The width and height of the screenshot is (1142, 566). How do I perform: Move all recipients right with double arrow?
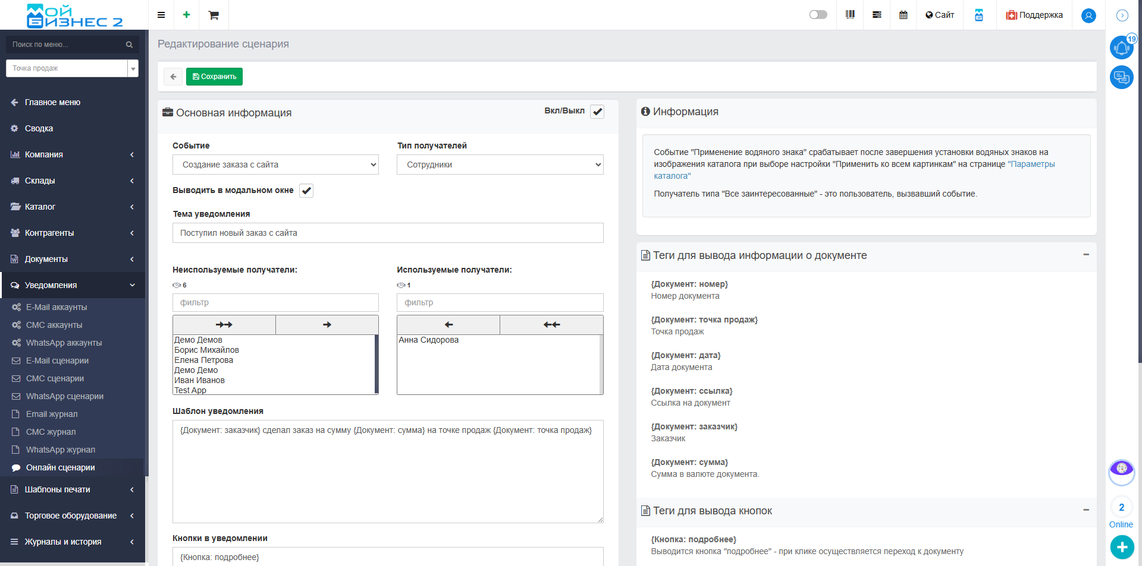click(224, 325)
